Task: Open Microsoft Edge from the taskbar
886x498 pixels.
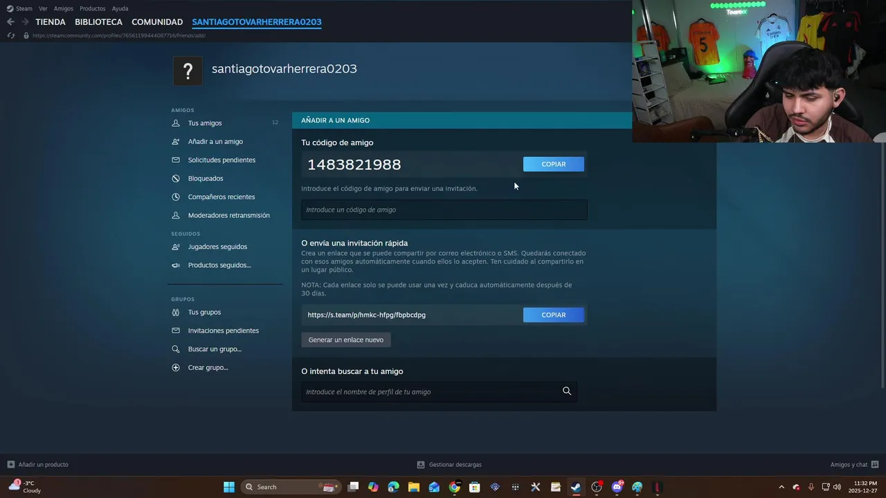Action: pos(394,487)
